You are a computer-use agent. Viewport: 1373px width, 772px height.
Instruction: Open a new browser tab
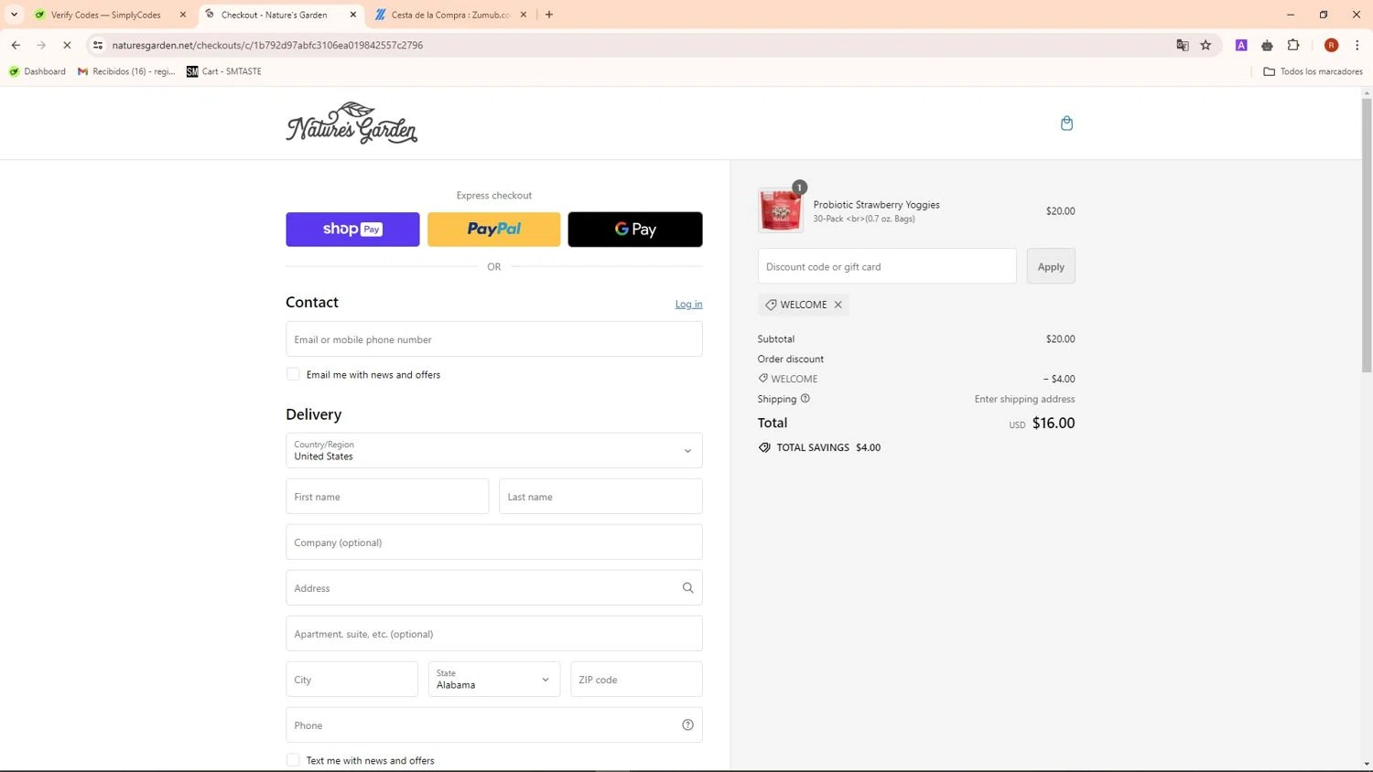pos(549,15)
